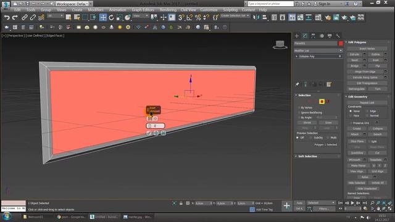
Task: Select the Unlink Selection icon
Action: coord(33,17)
